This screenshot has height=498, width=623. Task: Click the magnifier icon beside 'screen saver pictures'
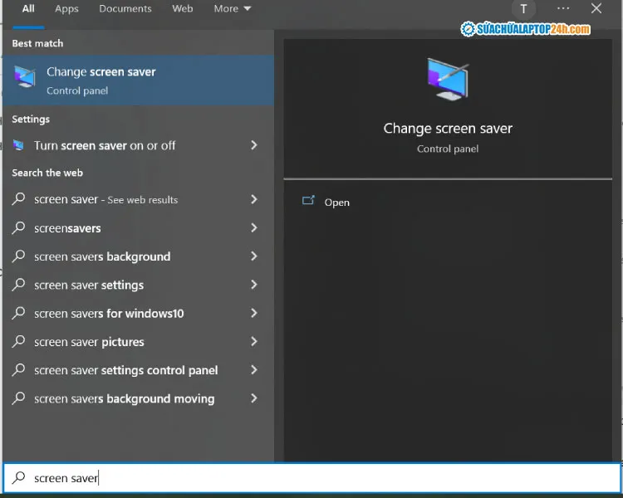click(18, 341)
